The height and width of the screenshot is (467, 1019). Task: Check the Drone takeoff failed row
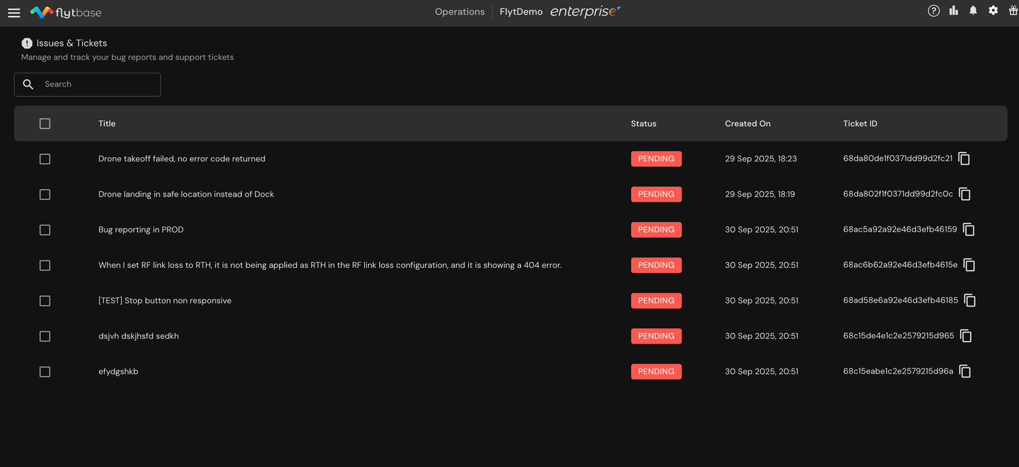coord(45,159)
